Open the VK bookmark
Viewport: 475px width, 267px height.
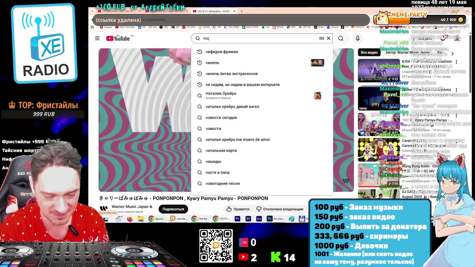click(142, 27)
